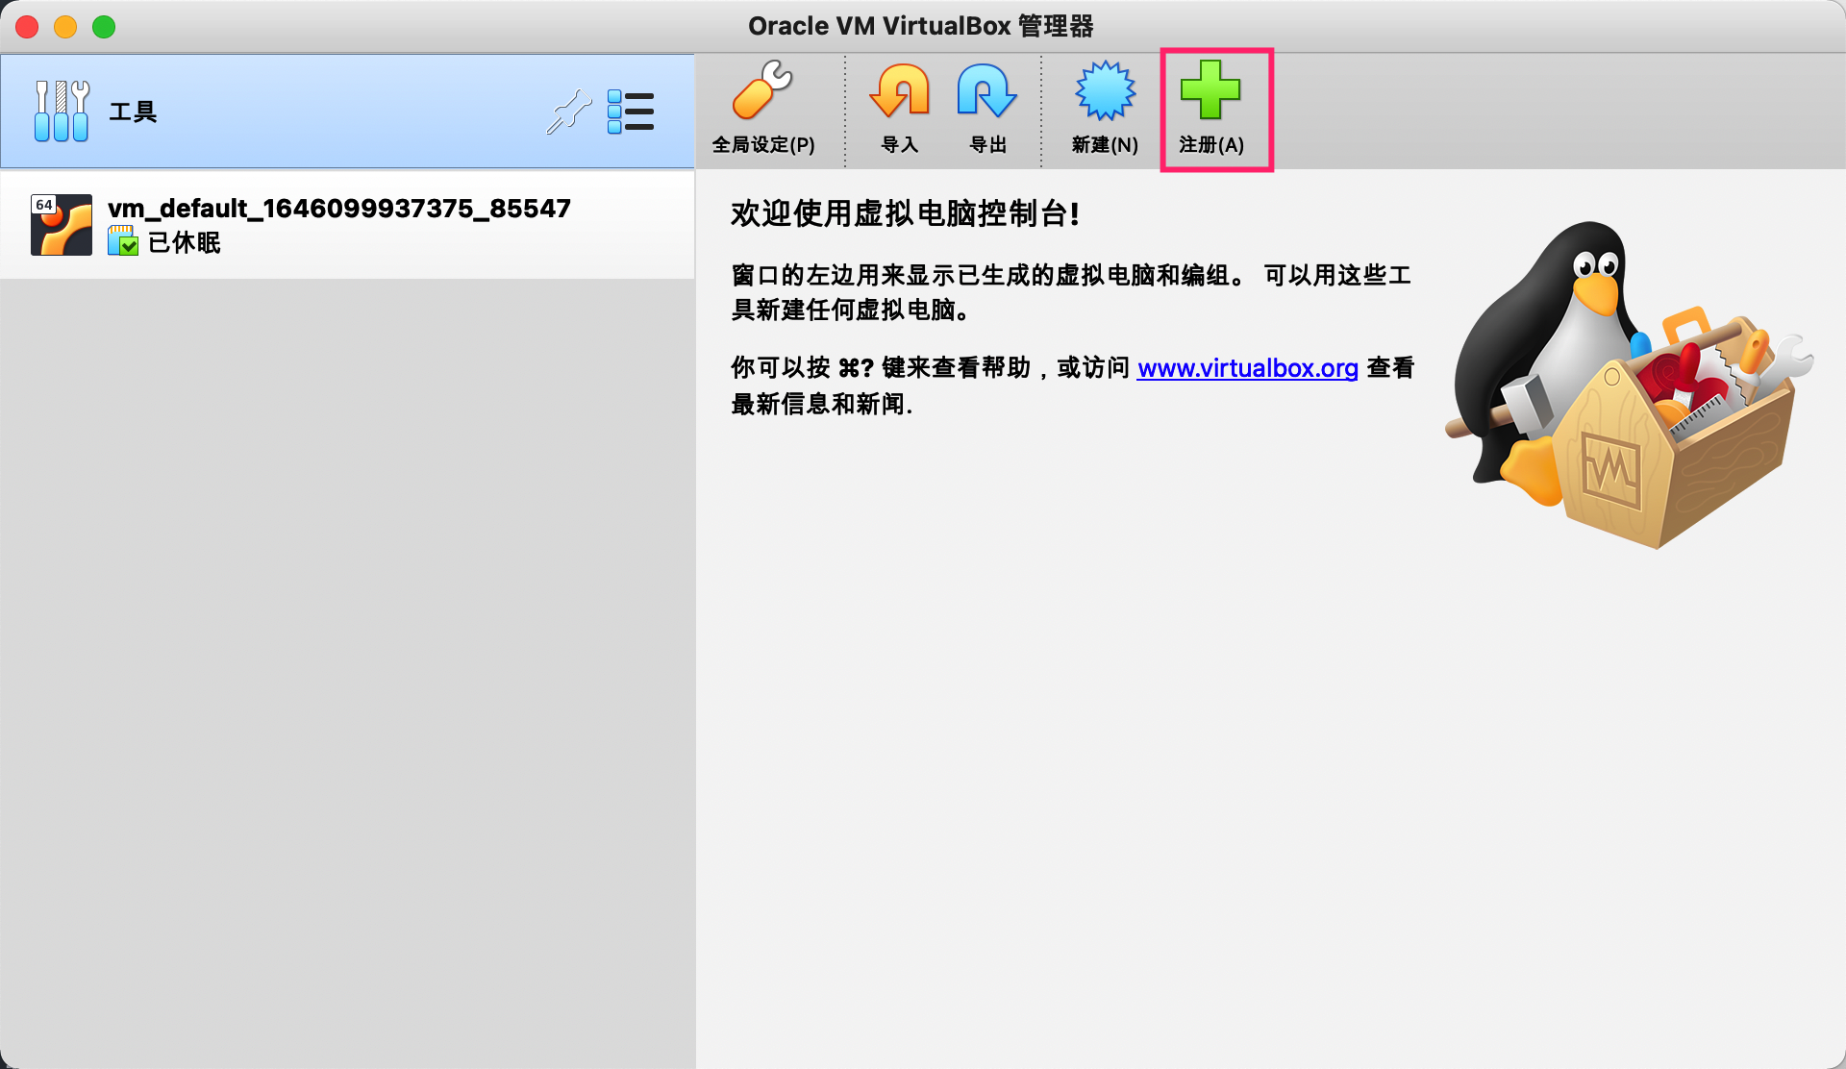Select vm_default_1646099937375_85547 virtual machine
Screen dimensions: 1846x1069
338,209
